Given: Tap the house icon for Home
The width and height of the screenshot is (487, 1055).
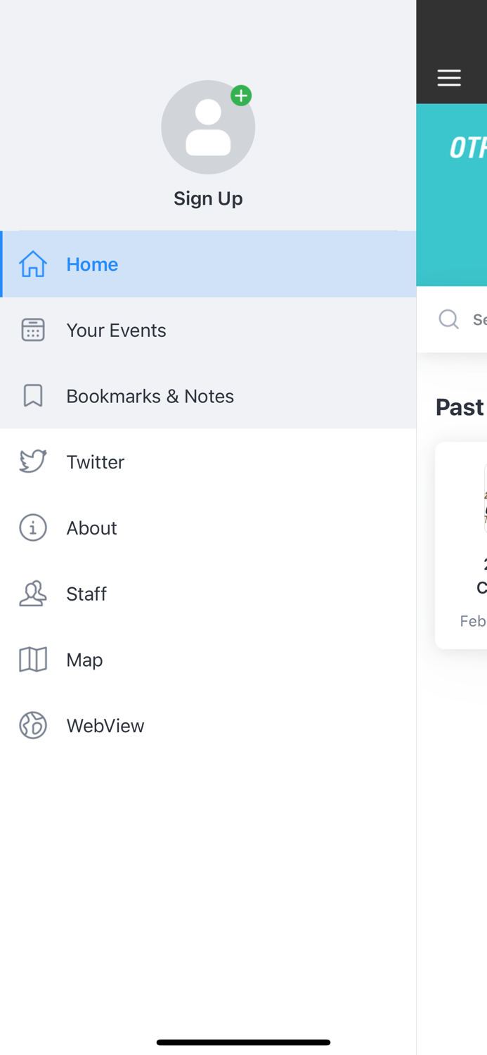Looking at the screenshot, I should click(33, 264).
